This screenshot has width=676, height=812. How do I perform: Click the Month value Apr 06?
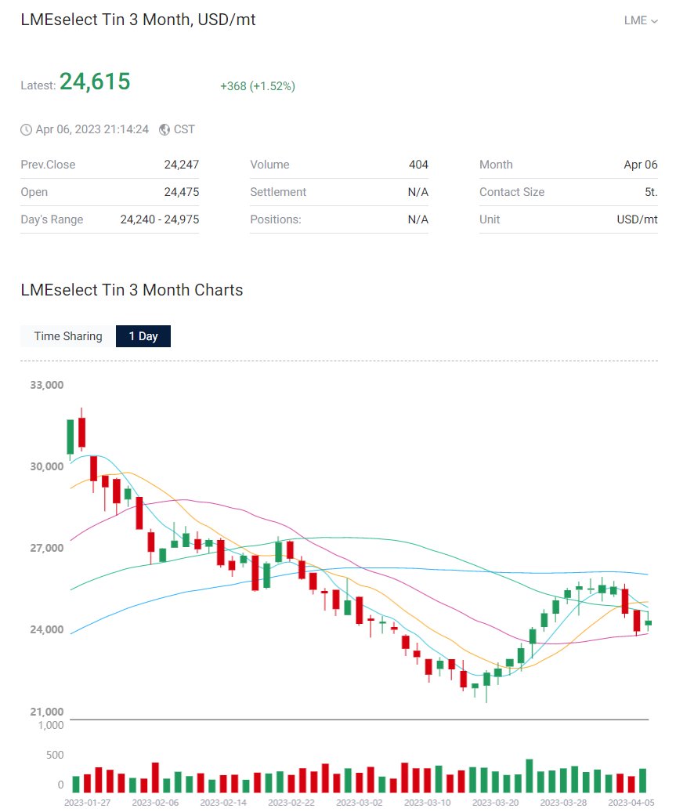pyautogui.click(x=640, y=165)
